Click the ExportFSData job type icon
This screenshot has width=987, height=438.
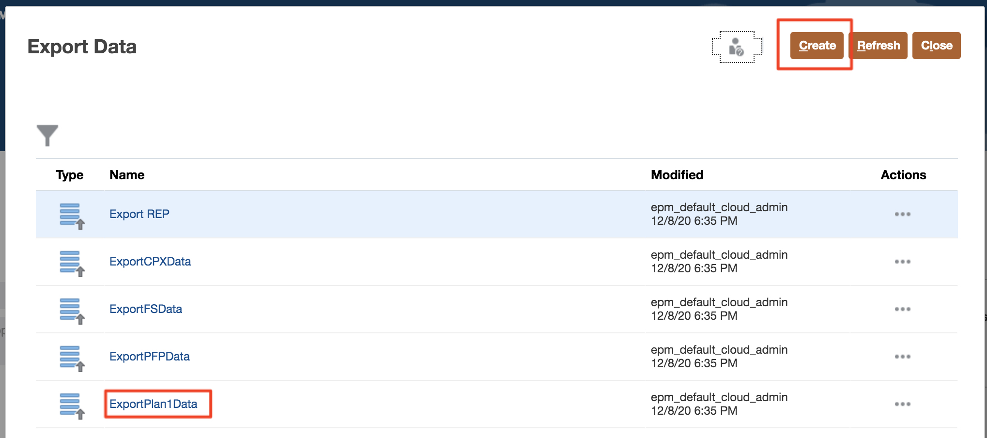(72, 311)
